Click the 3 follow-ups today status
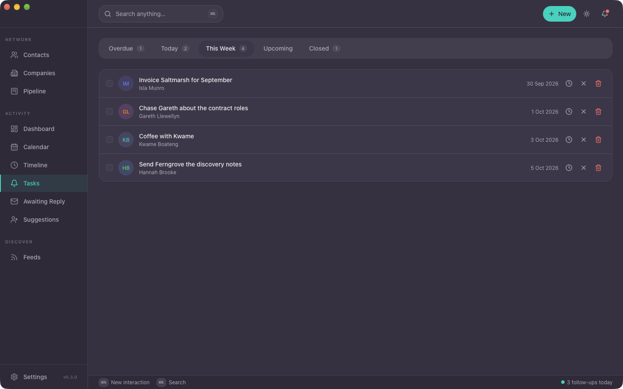The height and width of the screenshot is (389, 623). click(x=587, y=383)
